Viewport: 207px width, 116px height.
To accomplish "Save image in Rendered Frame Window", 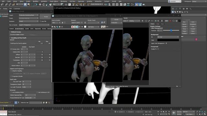I will coord(52,27).
